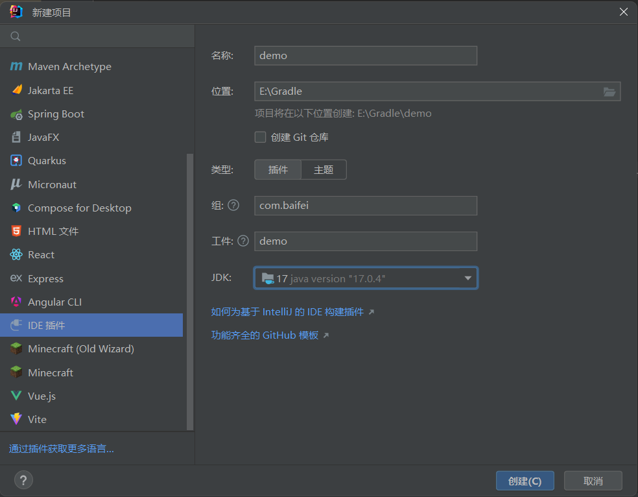Image resolution: width=638 pixels, height=497 pixels.
Task: Click the 名称 input field
Action: pos(366,56)
